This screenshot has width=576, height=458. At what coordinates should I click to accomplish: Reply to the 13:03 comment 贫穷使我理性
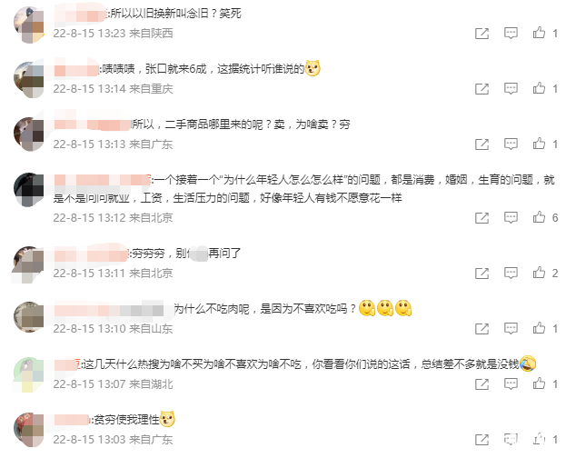pyautogui.click(x=511, y=439)
